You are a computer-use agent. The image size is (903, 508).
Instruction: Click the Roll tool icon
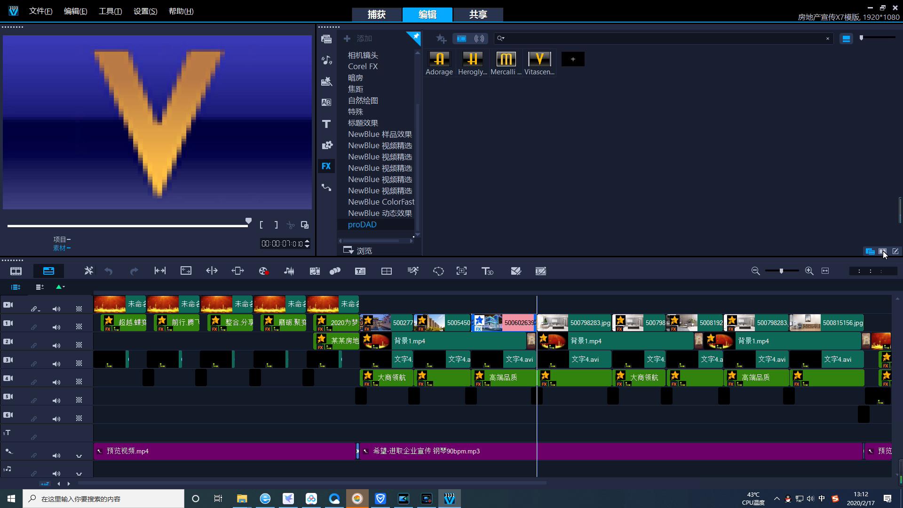click(x=212, y=271)
